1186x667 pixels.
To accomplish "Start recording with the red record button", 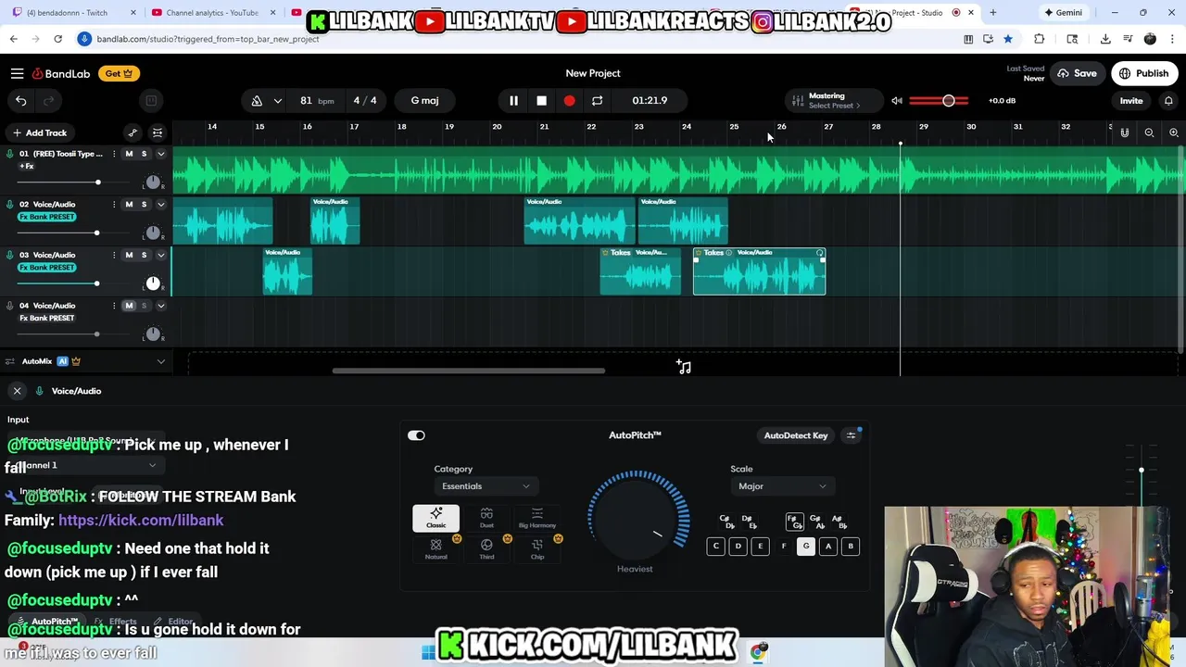I will [x=569, y=100].
